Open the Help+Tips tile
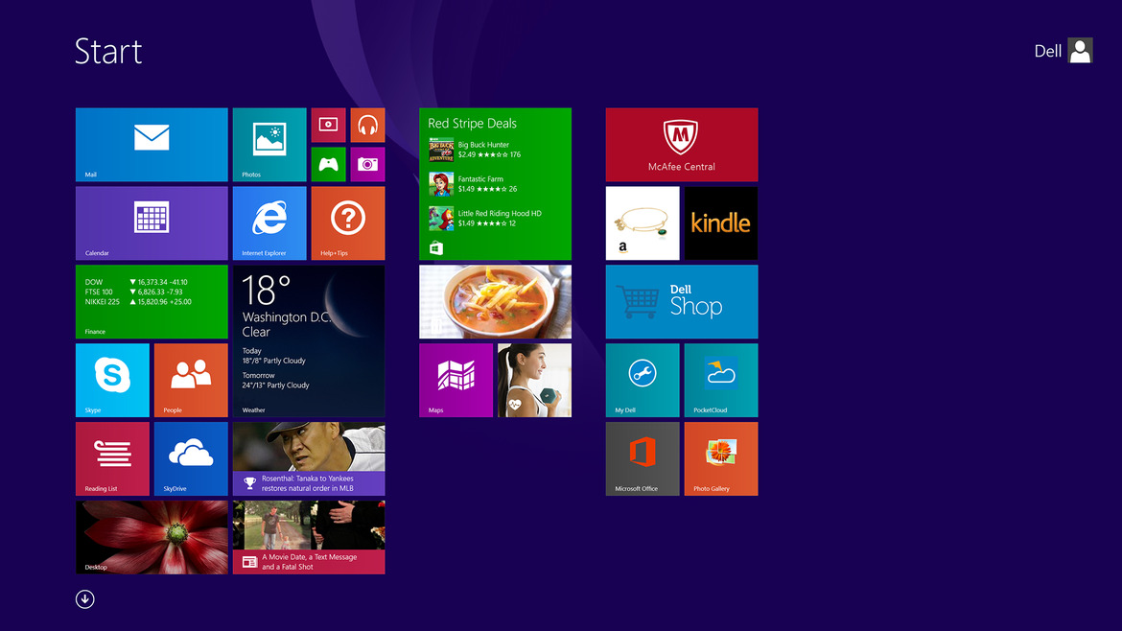 click(x=348, y=223)
